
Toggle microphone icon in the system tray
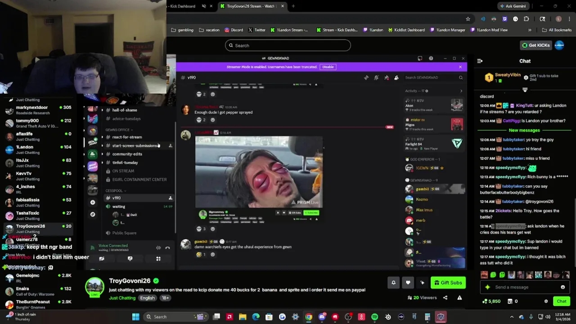pyautogui.click(x=531, y=317)
